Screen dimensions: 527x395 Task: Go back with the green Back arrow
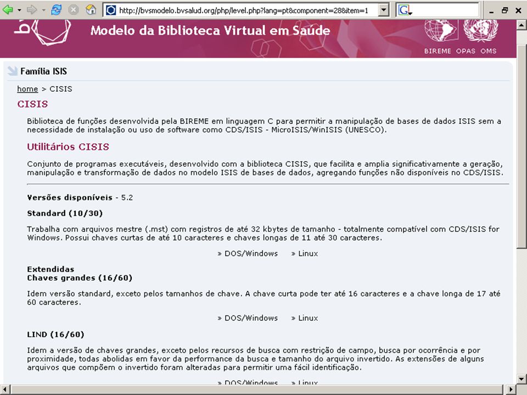pyautogui.click(x=7, y=10)
